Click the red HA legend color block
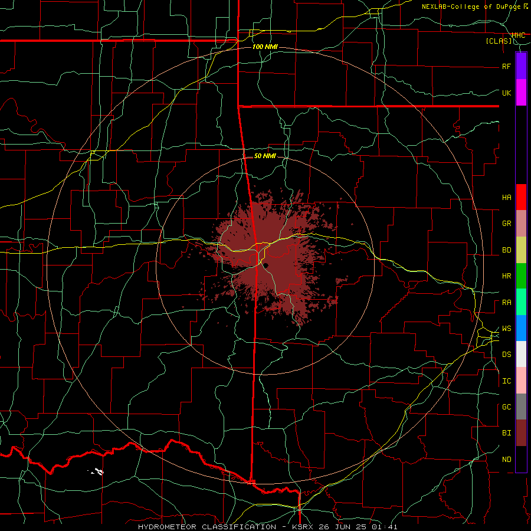This screenshot has width=531, height=531. pyautogui.click(x=521, y=197)
